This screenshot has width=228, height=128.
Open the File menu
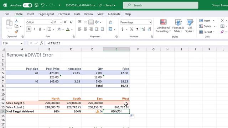[x=7, y=14]
